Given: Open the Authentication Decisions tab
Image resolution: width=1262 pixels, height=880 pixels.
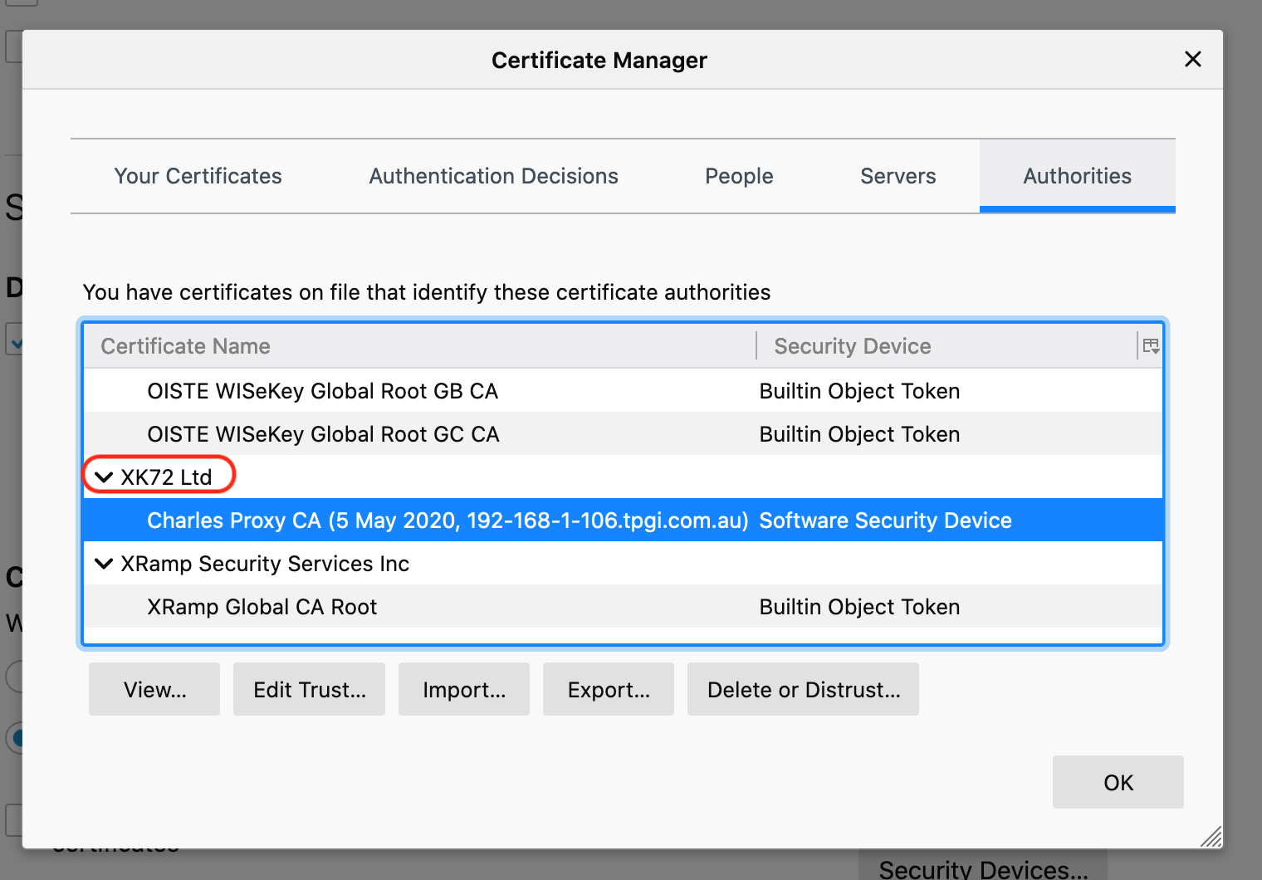Looking at the screenshot, I should pos(493,176).
